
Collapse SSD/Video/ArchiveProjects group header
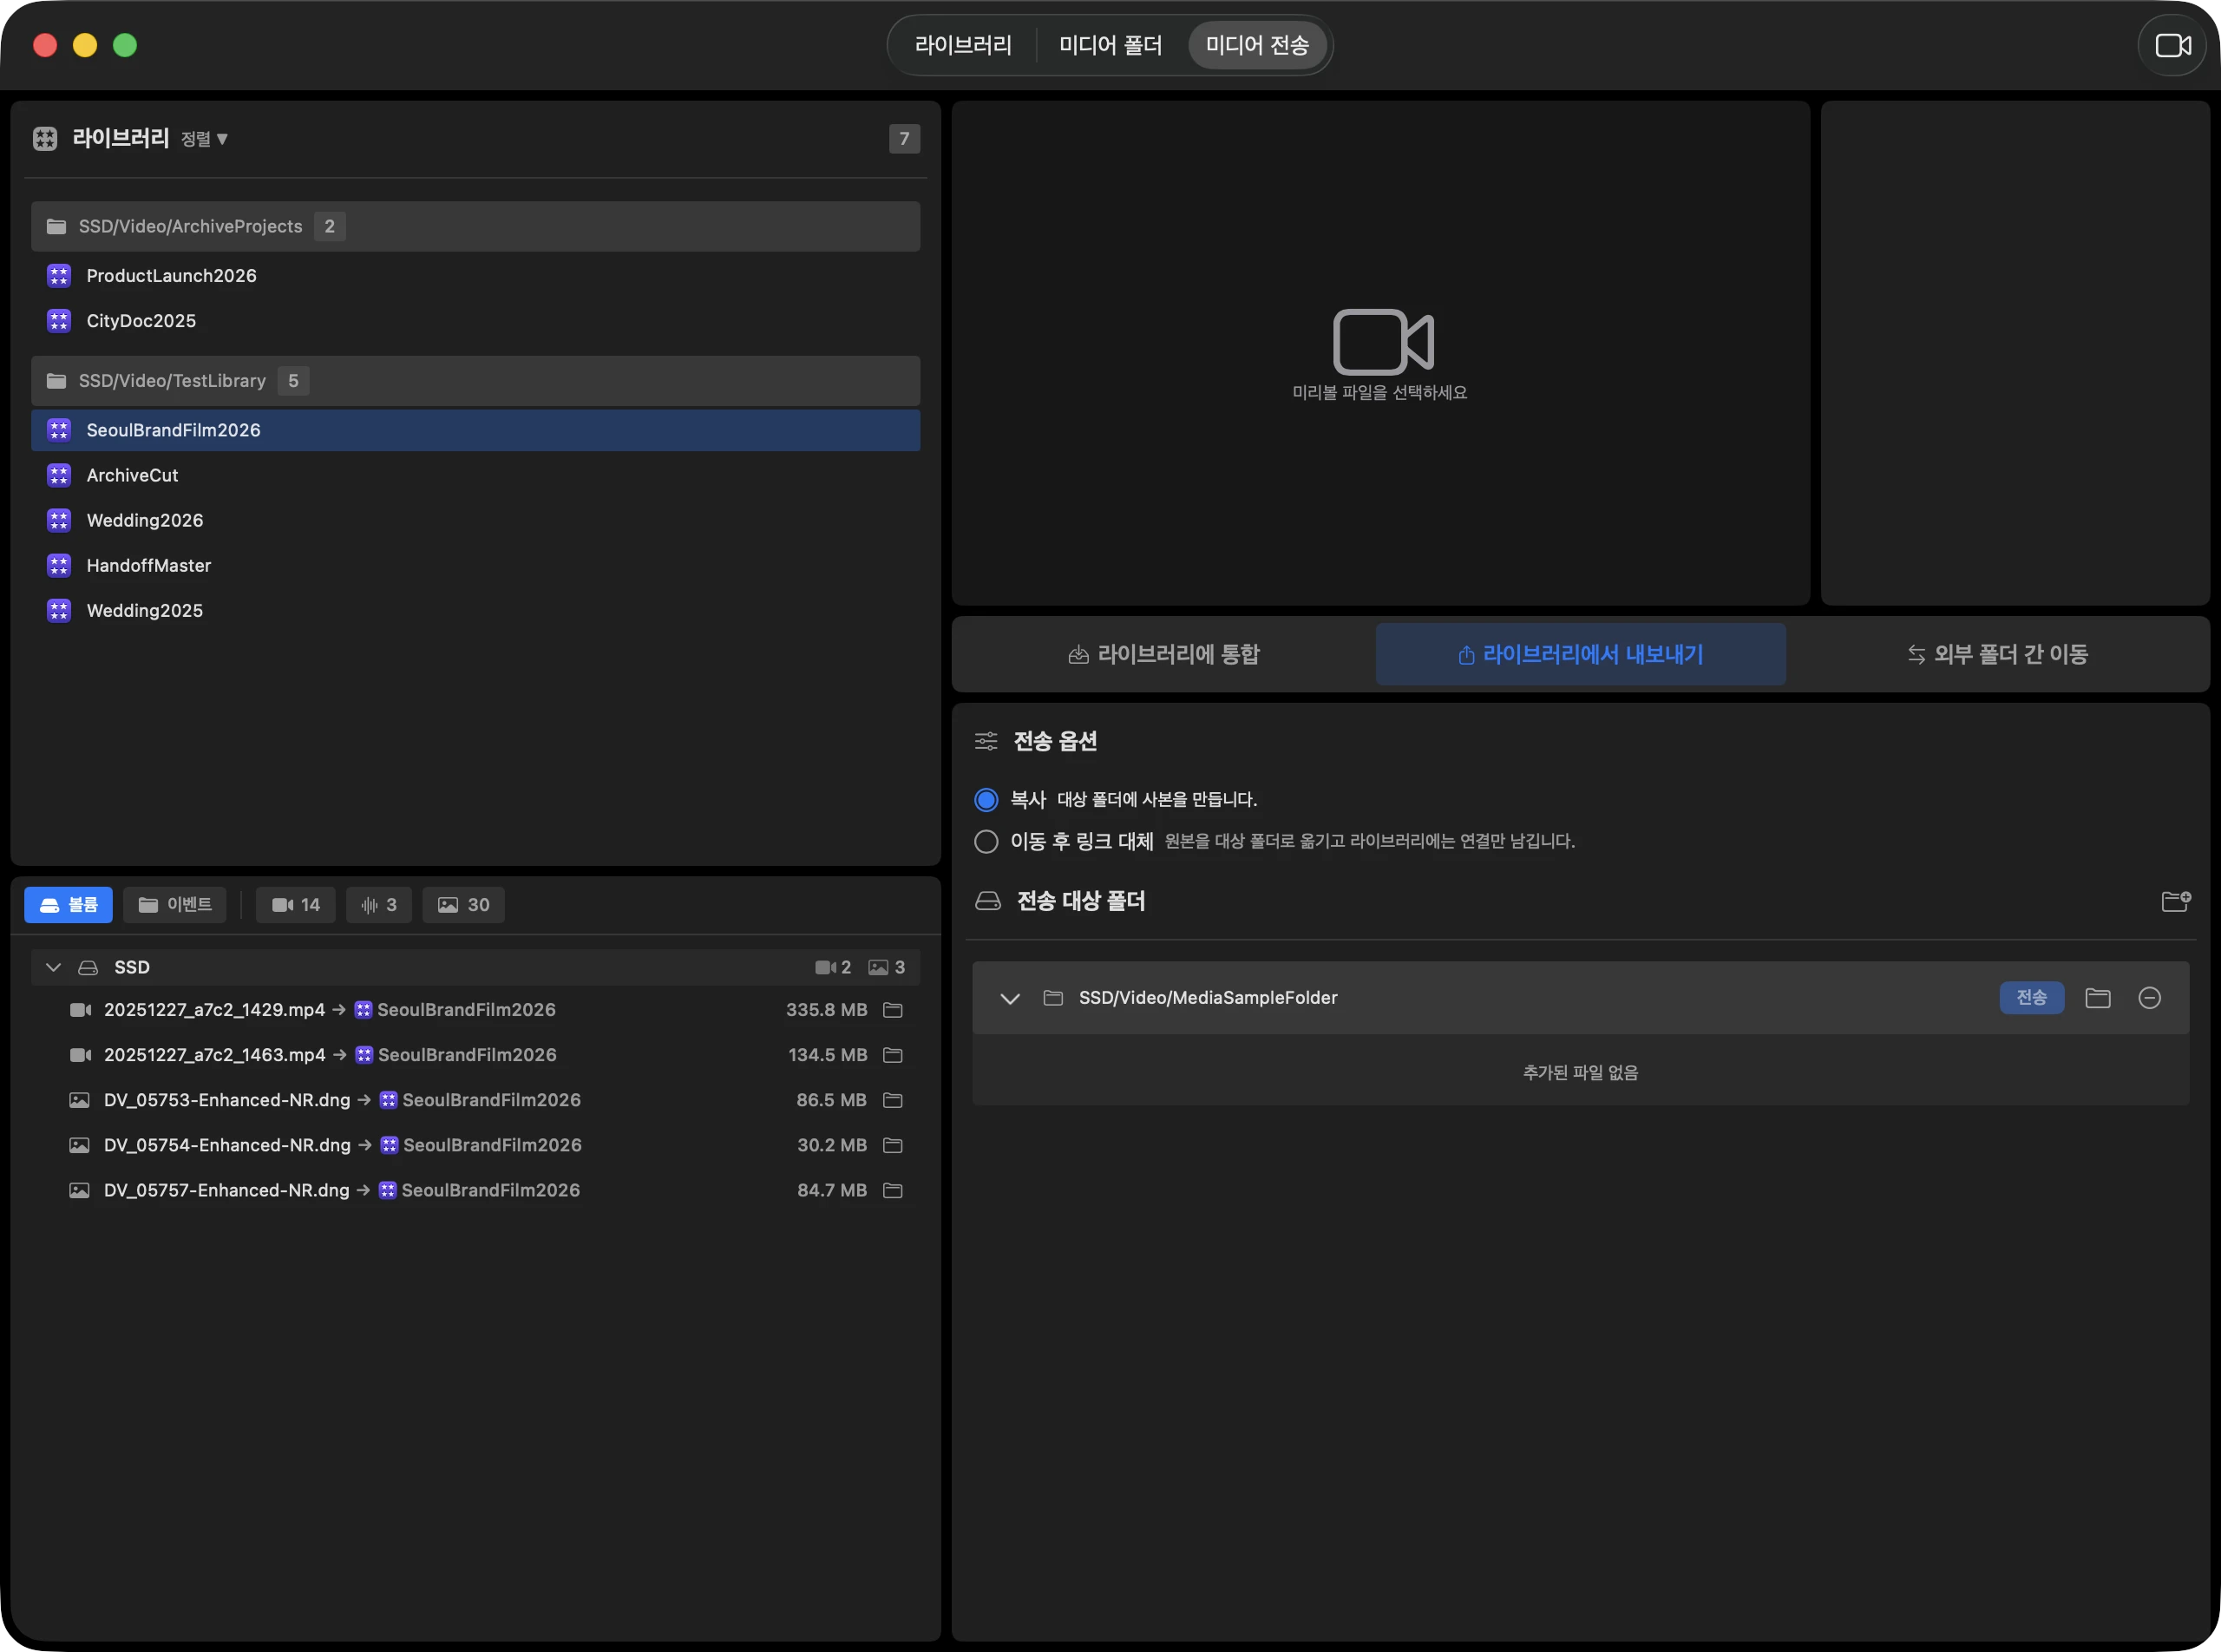[x=476, y=227]
